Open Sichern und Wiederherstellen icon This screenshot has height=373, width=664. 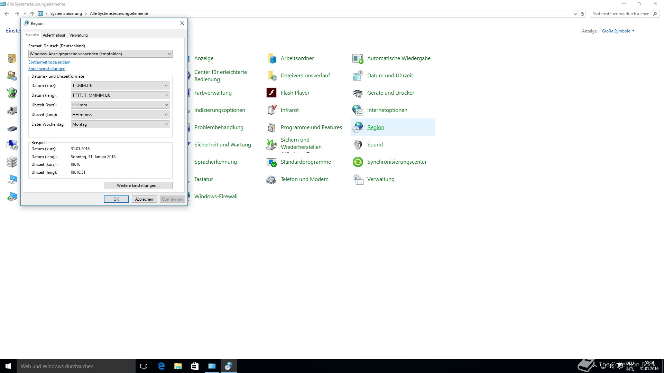(x=272, y=145)
